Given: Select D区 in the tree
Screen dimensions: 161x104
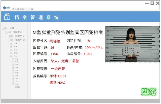Looking at the screenshot, I should (16, 53).
